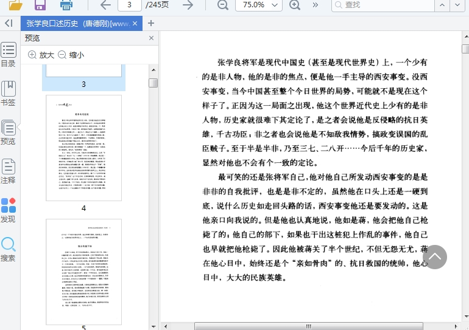The height and width of the screenshot is (330, 469).
Task: Switch to the 张学良口述历史 document tab
Action: point(76,24)
